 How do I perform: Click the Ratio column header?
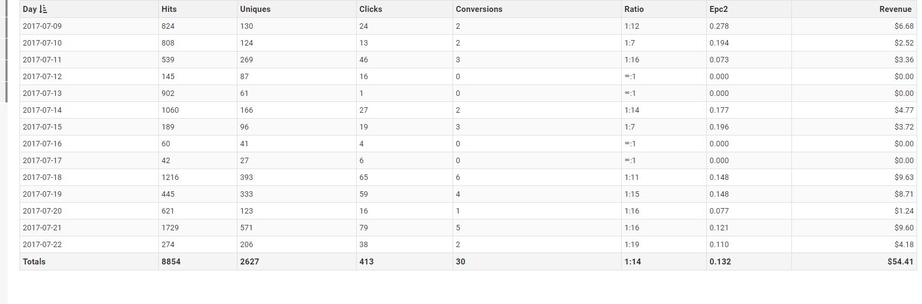point(634,9)
